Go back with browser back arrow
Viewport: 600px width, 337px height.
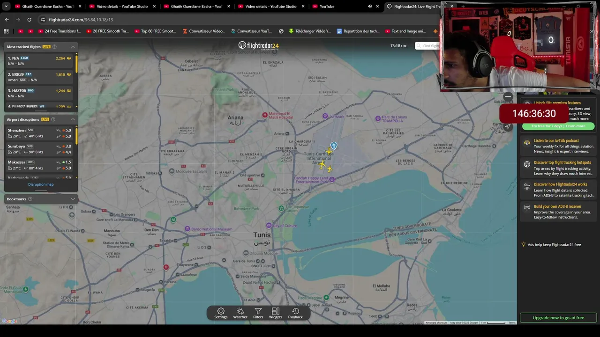click(x=7, y=20)
